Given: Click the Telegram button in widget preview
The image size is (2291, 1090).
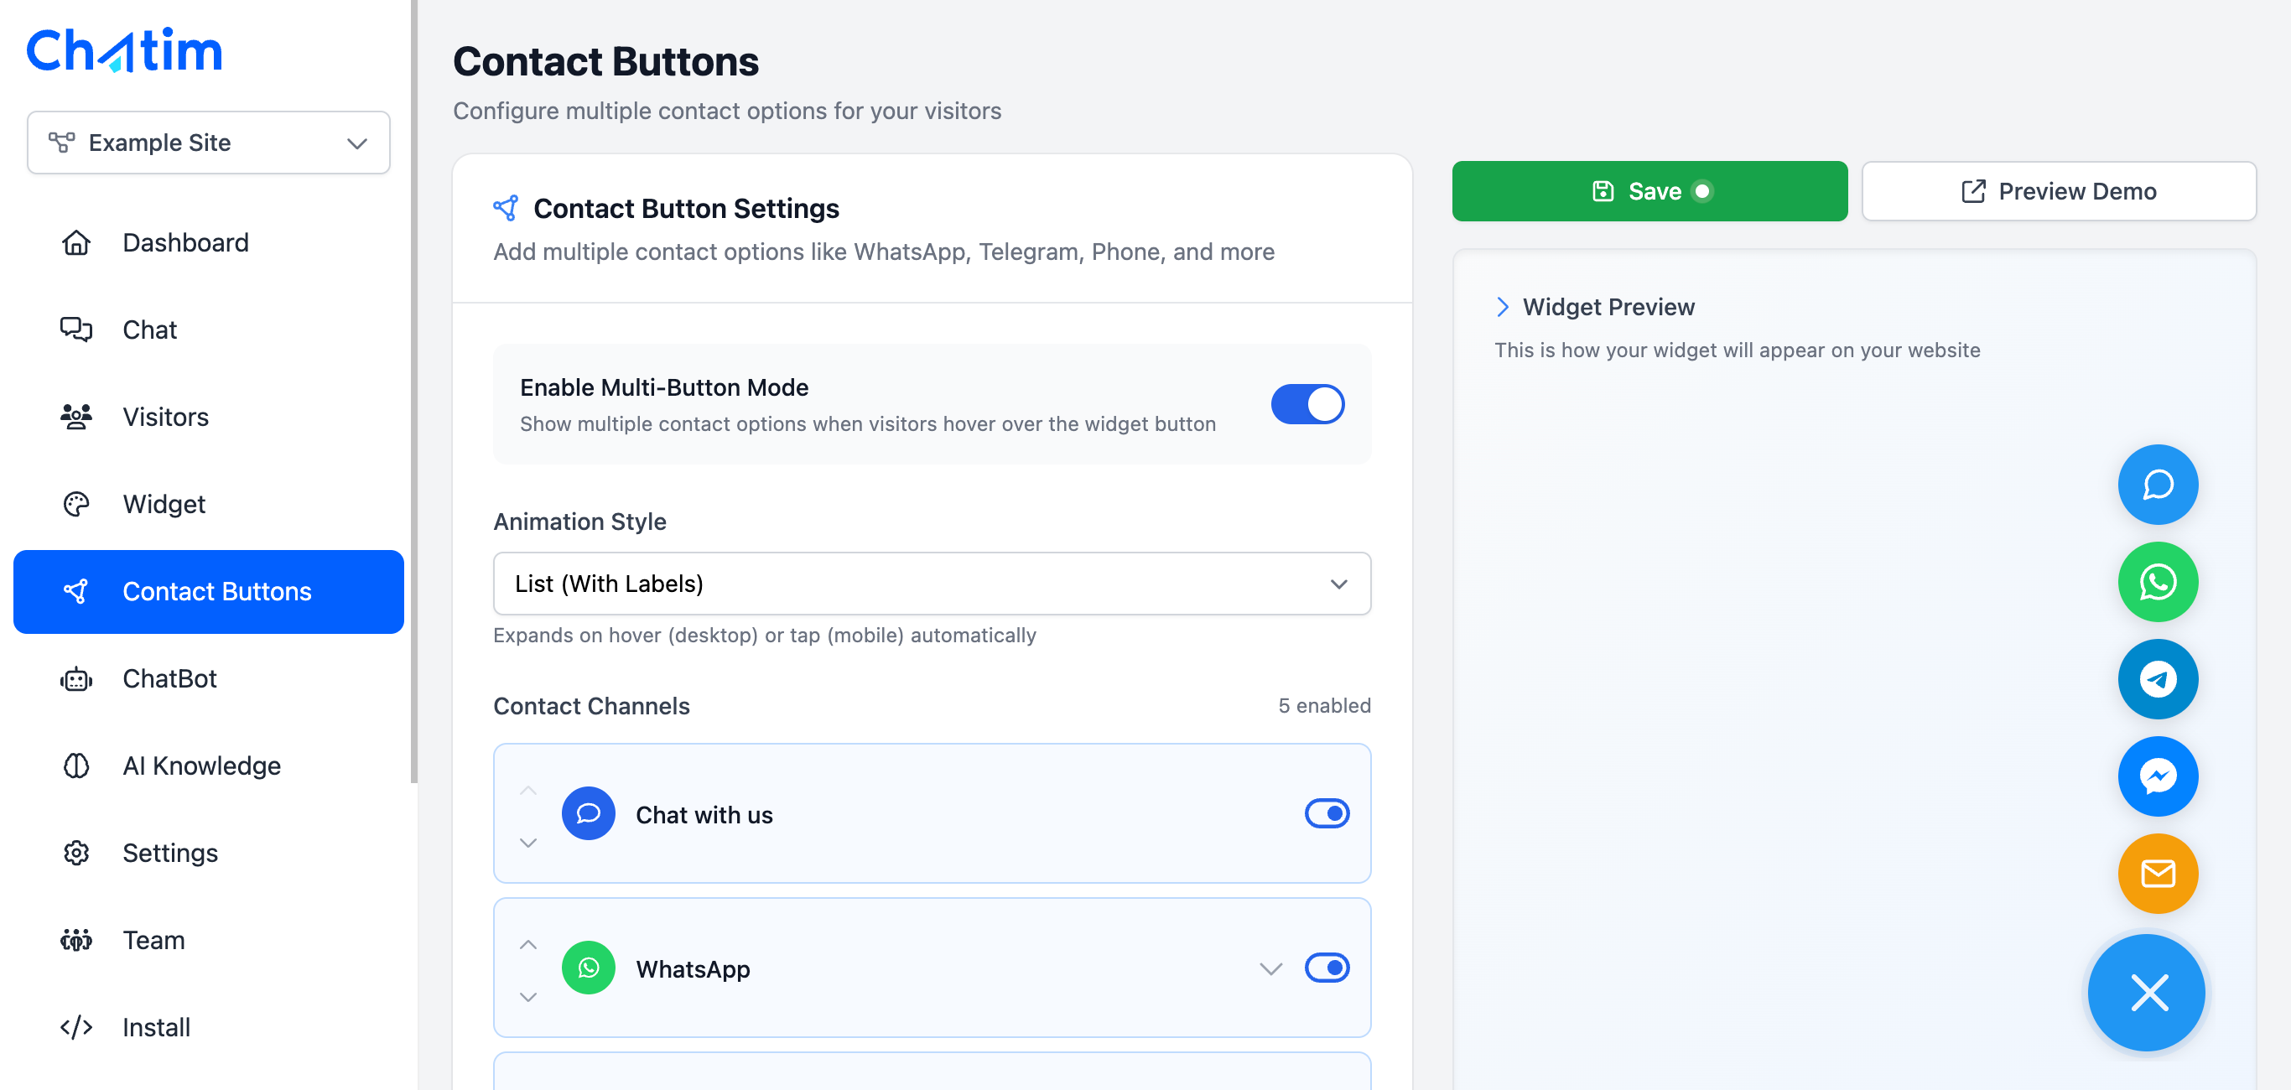Looking at the screenshot, I should 2157,679.
